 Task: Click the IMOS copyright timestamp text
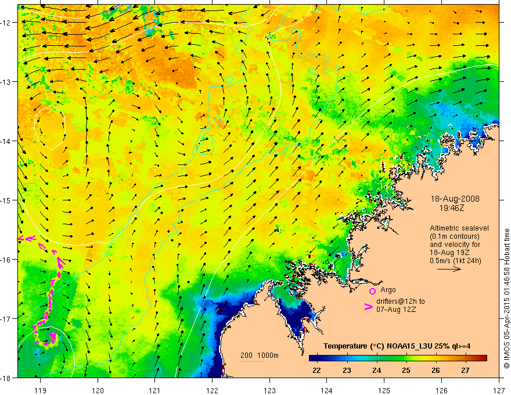tap(506, 299)
